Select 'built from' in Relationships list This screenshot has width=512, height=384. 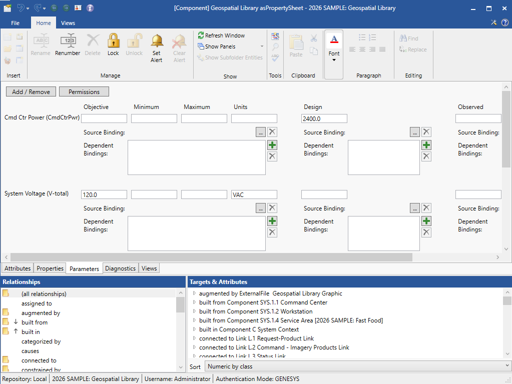(35, 322)
